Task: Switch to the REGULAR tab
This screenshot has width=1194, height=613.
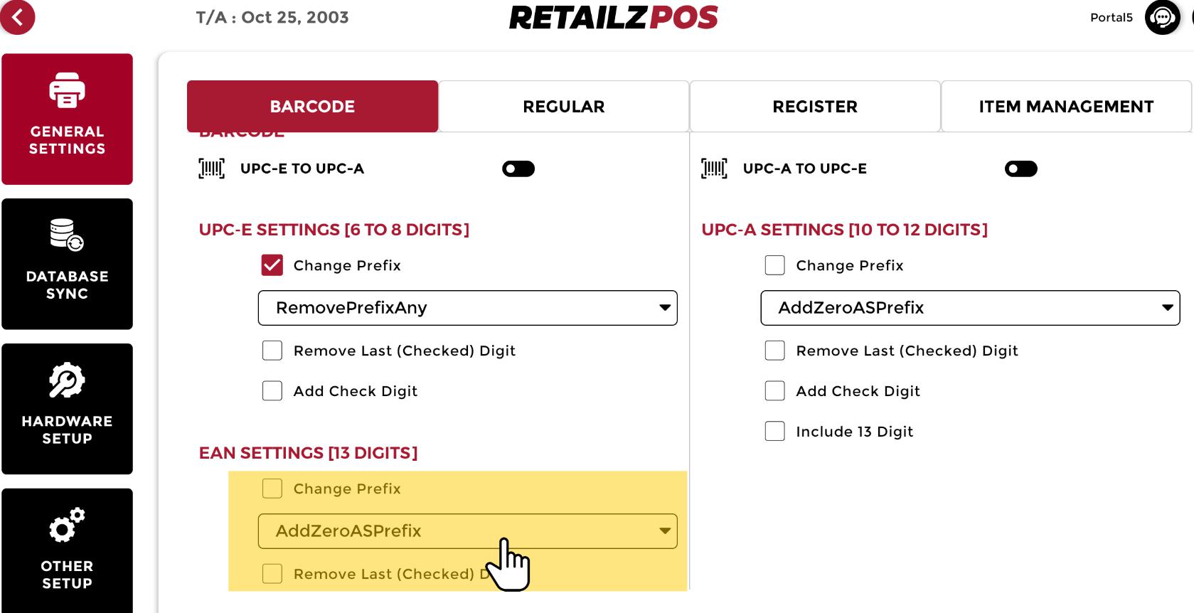Action: click(x=563, y=107)
